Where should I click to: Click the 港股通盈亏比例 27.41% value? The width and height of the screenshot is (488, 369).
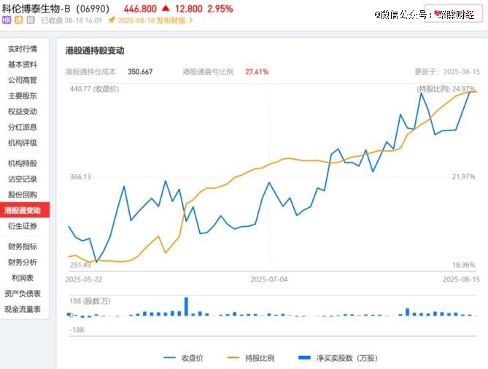click(x=257, y=71)
